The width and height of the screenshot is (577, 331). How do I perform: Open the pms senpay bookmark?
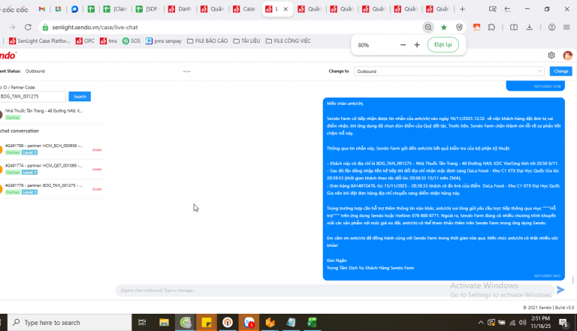pyautogui.click(x=164, y=41)
